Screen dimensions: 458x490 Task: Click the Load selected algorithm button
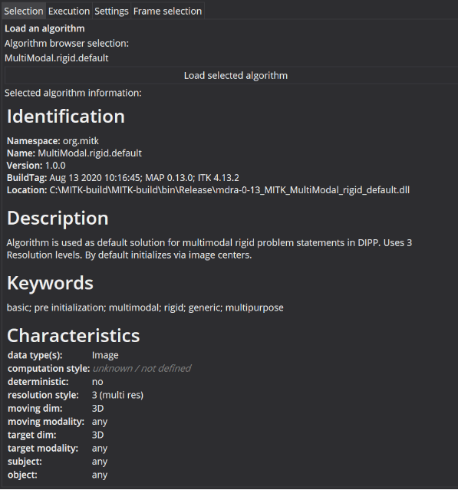232,76
